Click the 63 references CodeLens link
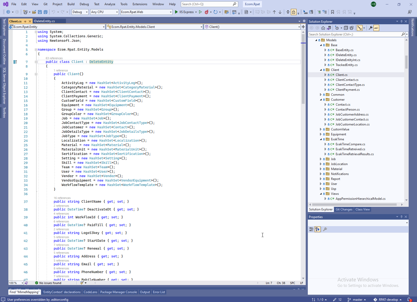 coord(54,58)
